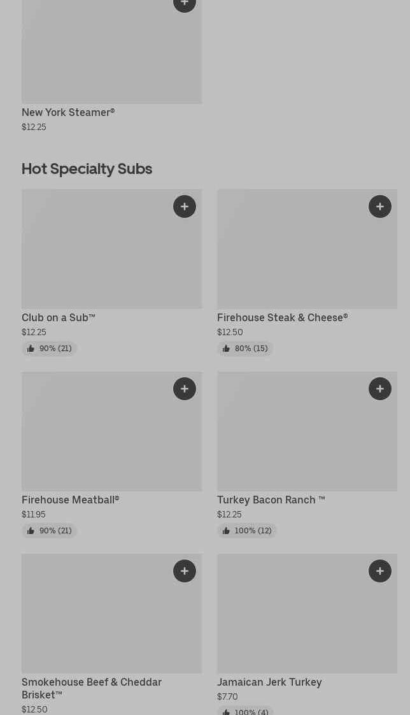Select the Turkey Bacon Ranch item name

(271, 500)
